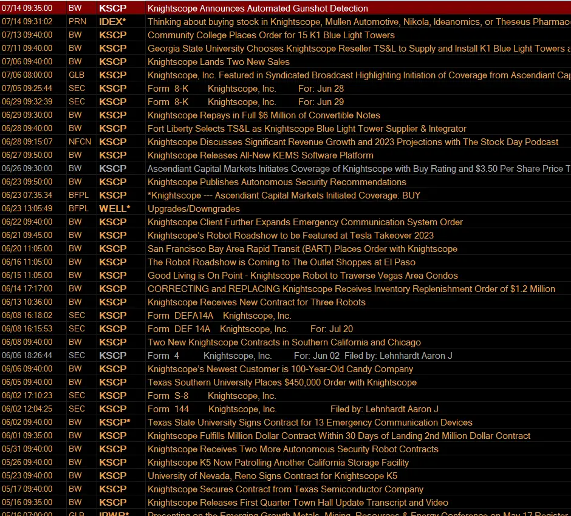Select Fort Liberty Blue Light Tower headline
The height and width of the screenshot is (516, 571).
point(307,129)
